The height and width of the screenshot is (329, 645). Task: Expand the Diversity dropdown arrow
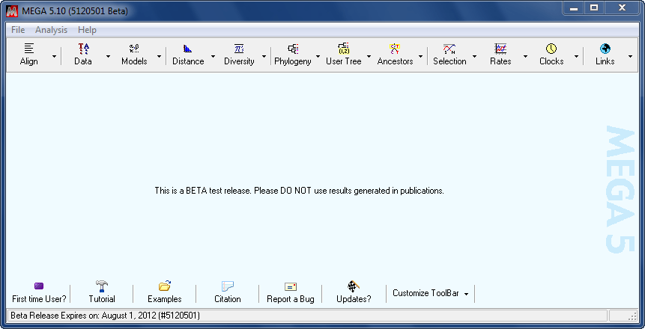264,56
